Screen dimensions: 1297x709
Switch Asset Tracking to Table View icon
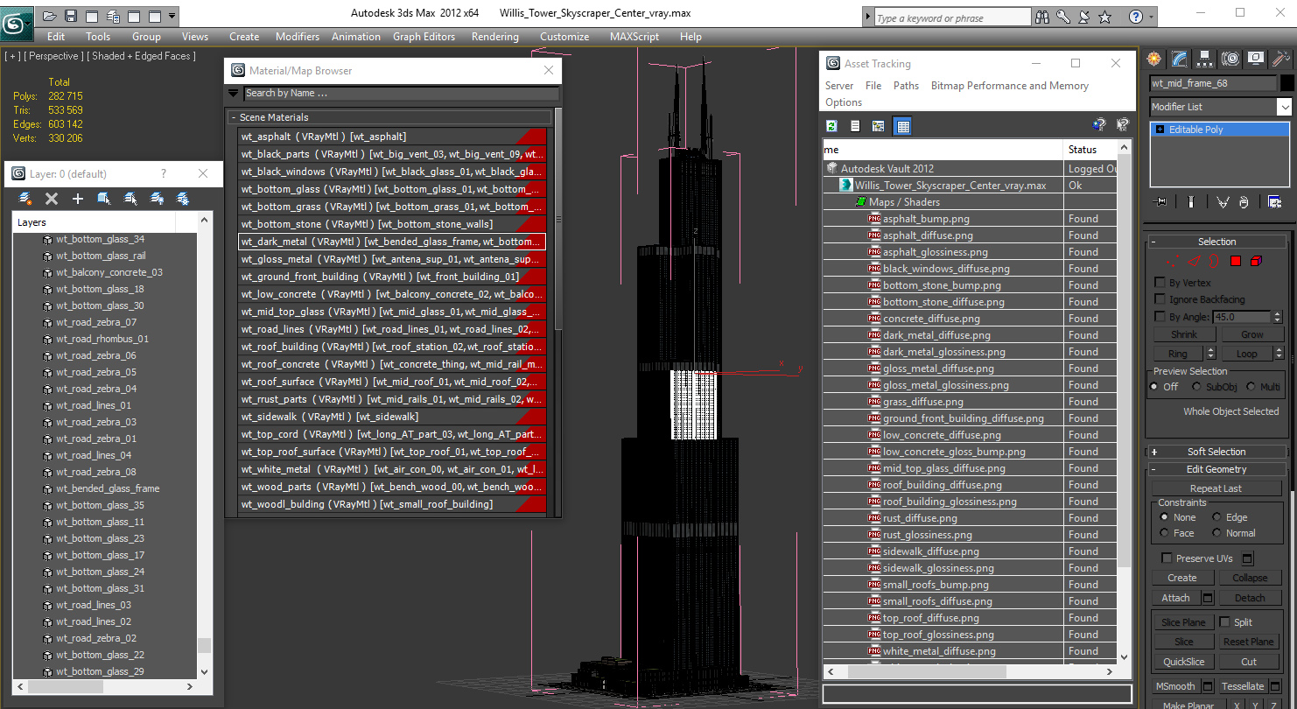tap(902, 126)
